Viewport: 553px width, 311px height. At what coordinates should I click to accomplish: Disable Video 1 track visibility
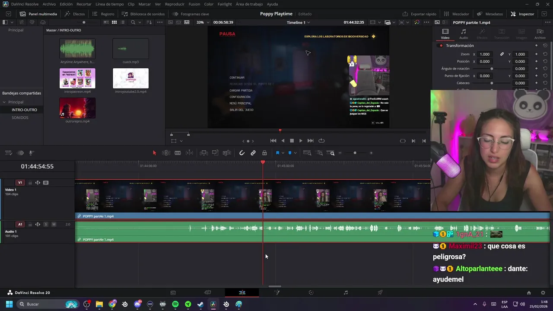coord(46,183)
